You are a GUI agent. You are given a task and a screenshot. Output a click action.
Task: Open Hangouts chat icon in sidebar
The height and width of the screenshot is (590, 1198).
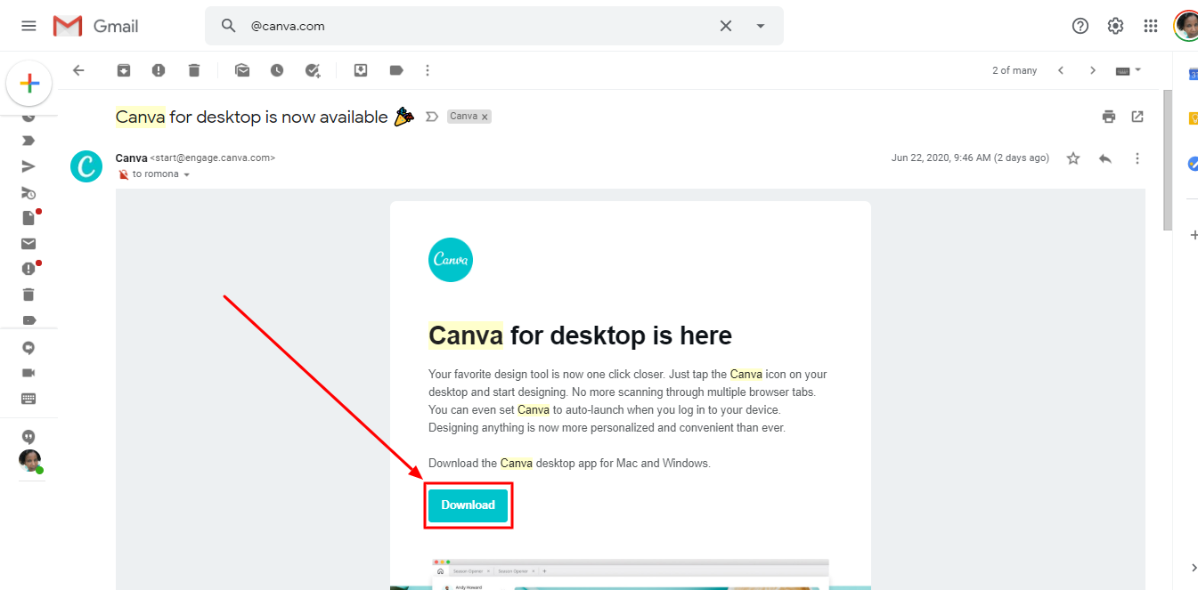(x=29, y=348)
